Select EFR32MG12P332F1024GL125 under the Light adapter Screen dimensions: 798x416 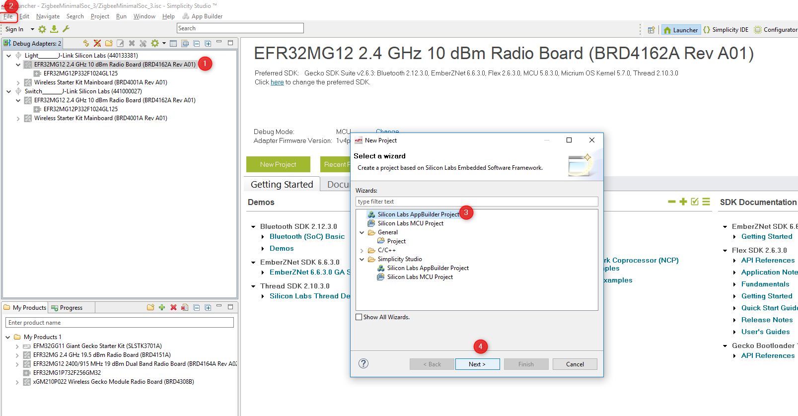pos(80,73)
